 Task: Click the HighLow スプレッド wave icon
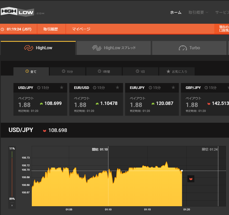click(97, 48)
